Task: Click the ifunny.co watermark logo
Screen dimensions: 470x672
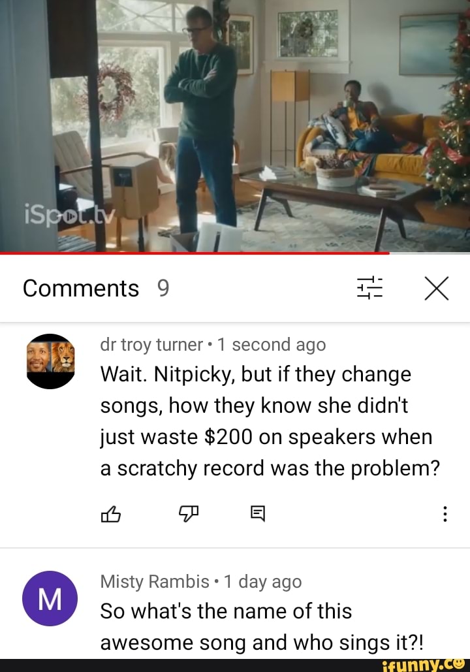Action: [x=423, y=665]
